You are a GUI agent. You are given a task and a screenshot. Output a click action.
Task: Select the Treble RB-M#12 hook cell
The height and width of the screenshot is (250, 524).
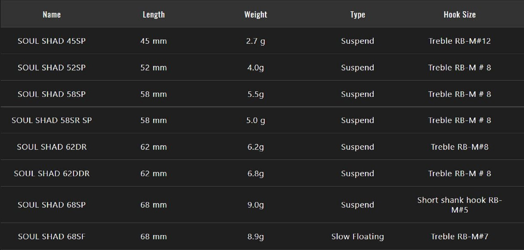point(460,41)
